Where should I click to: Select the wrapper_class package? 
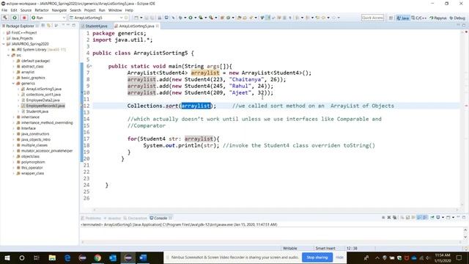pyautogui.click(x=32, y=173)
